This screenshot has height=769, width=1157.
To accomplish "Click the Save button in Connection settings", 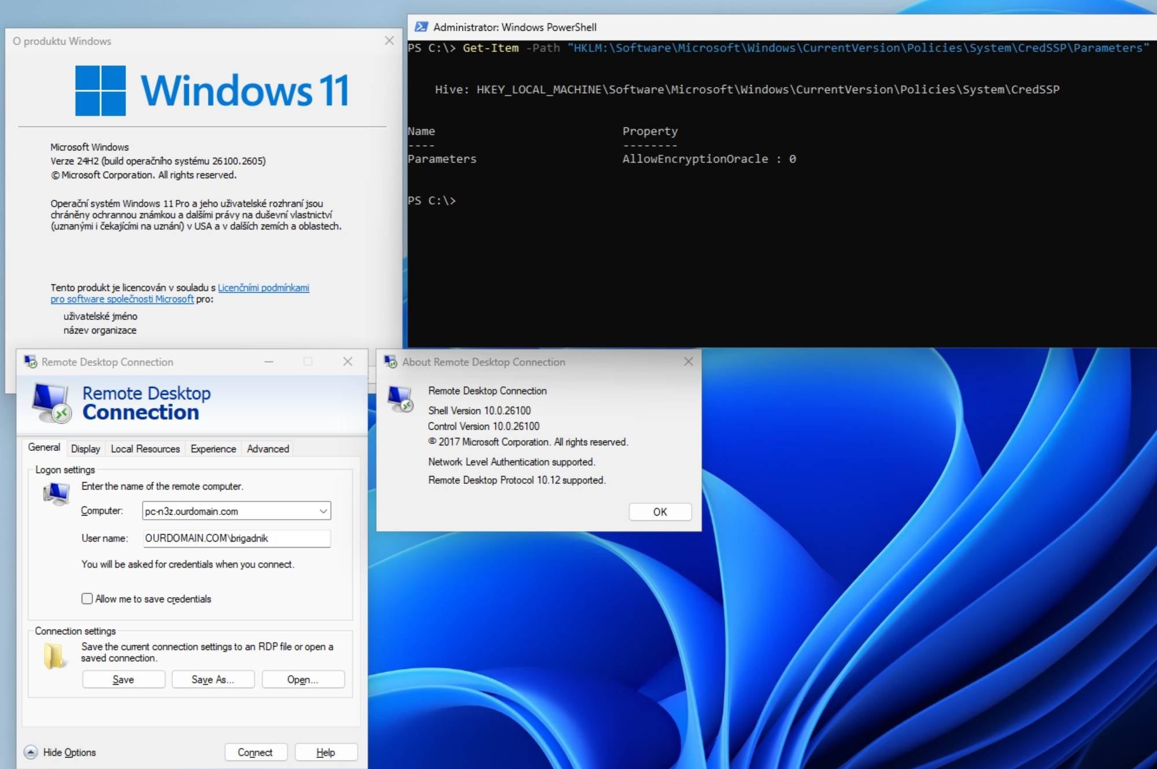I will coord(123,679).
